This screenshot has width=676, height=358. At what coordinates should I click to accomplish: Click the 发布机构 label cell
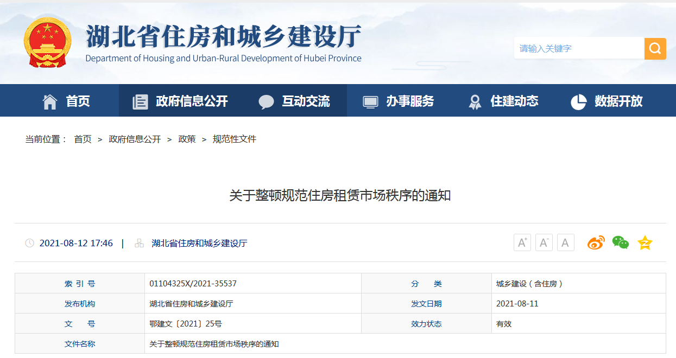pyautogui.click(x=80, y=304)
